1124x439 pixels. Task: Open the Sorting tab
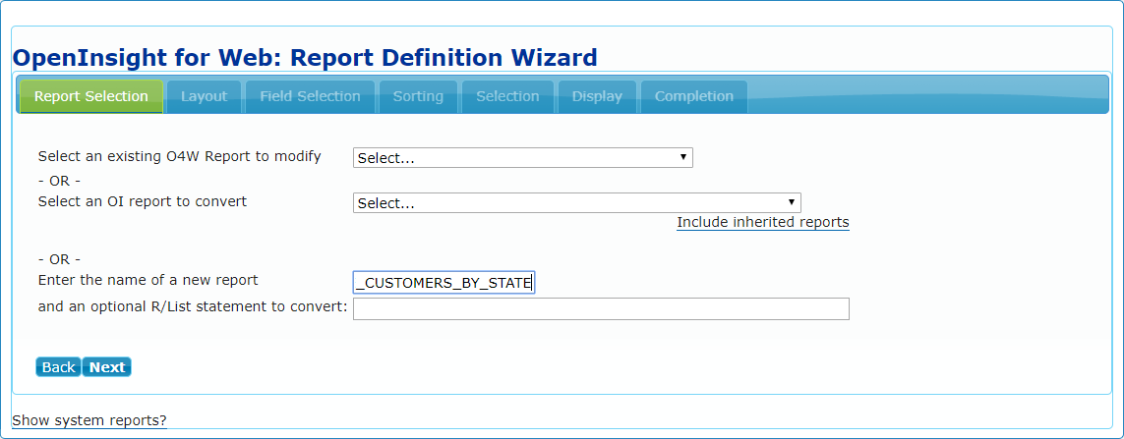click(x=418, y=96)
